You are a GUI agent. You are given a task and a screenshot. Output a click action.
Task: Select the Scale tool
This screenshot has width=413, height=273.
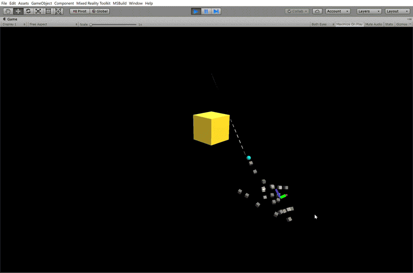(38, 11)
